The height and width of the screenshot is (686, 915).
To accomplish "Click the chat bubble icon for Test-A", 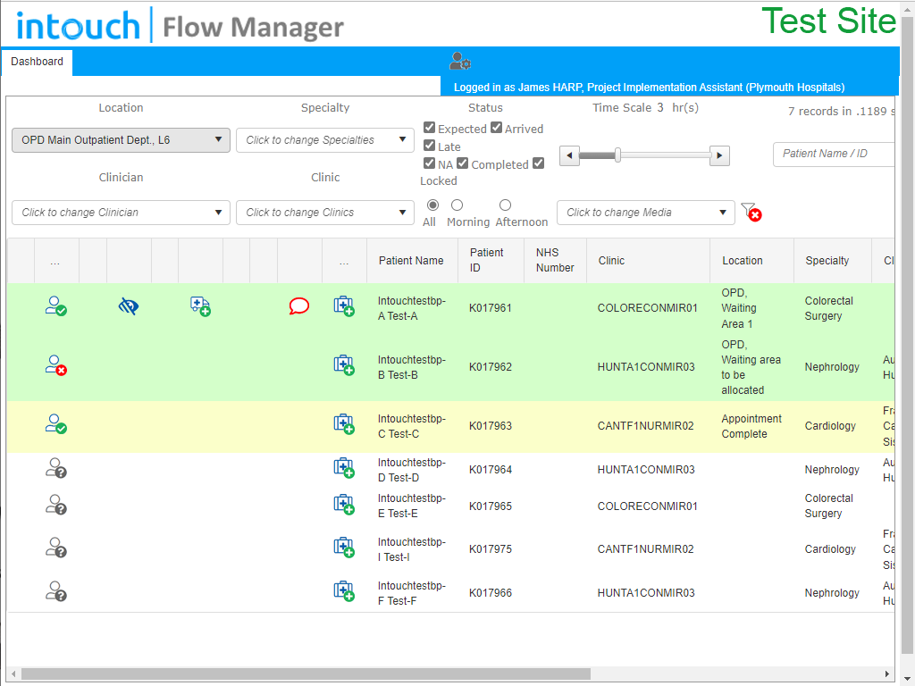I will point(298,305).
